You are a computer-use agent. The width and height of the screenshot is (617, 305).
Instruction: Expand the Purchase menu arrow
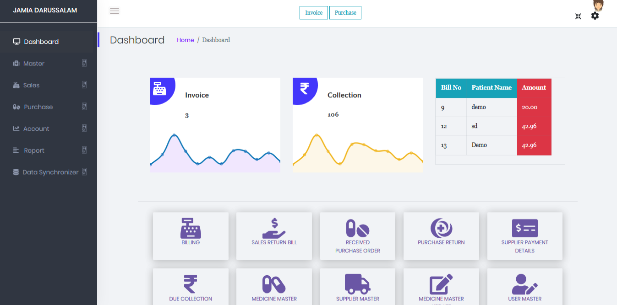[x=84, y=107]
